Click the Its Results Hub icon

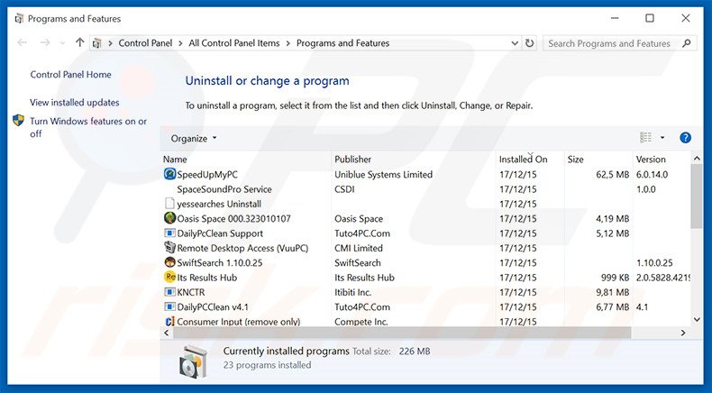point(169,277)
